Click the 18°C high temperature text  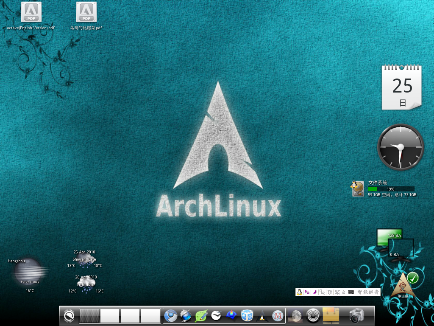tap(98, 266)
